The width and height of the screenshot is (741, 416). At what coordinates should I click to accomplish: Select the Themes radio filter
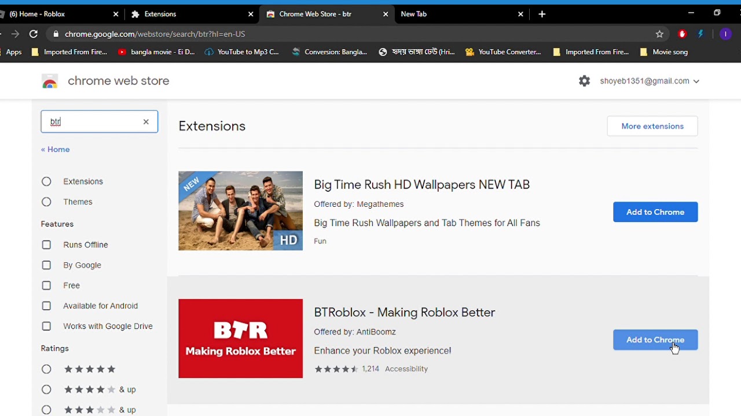(x=46, y=202)
